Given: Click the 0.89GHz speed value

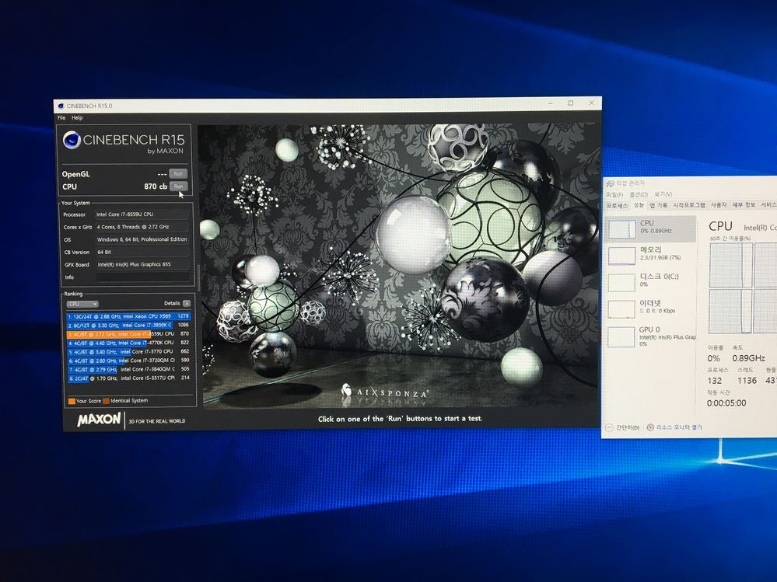Looking at the screenshot, I should pyautogui.click(x=748, y=358).
